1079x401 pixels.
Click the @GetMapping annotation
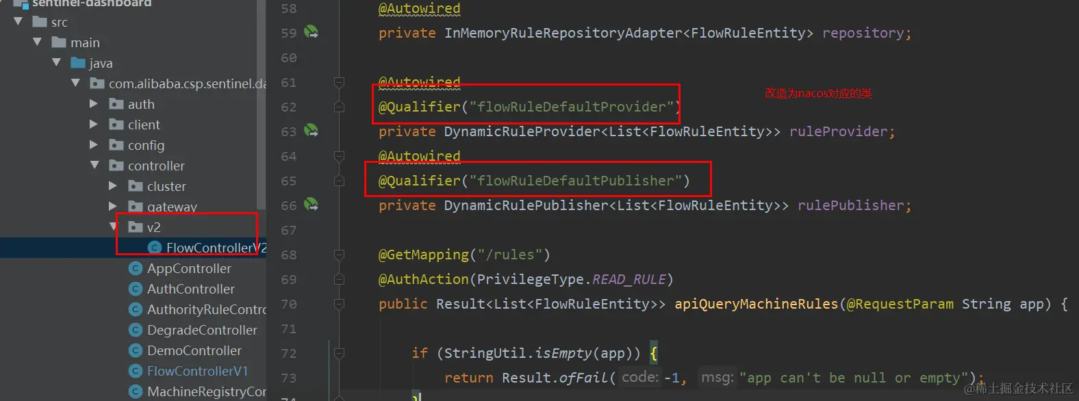tap(424, 255)
